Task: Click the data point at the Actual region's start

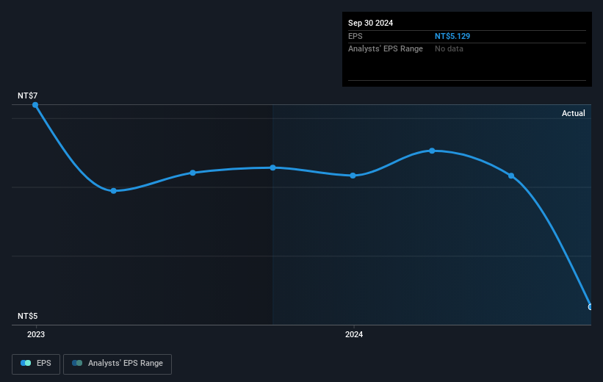Action: coord(272,167)
